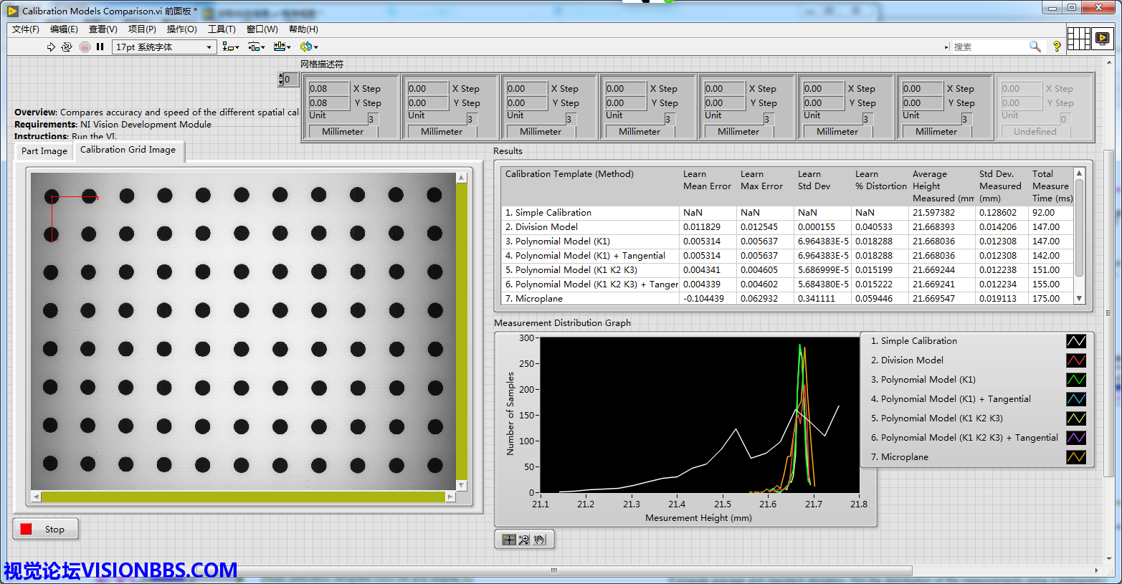Click the red Stop button

[x=45, y=530]
